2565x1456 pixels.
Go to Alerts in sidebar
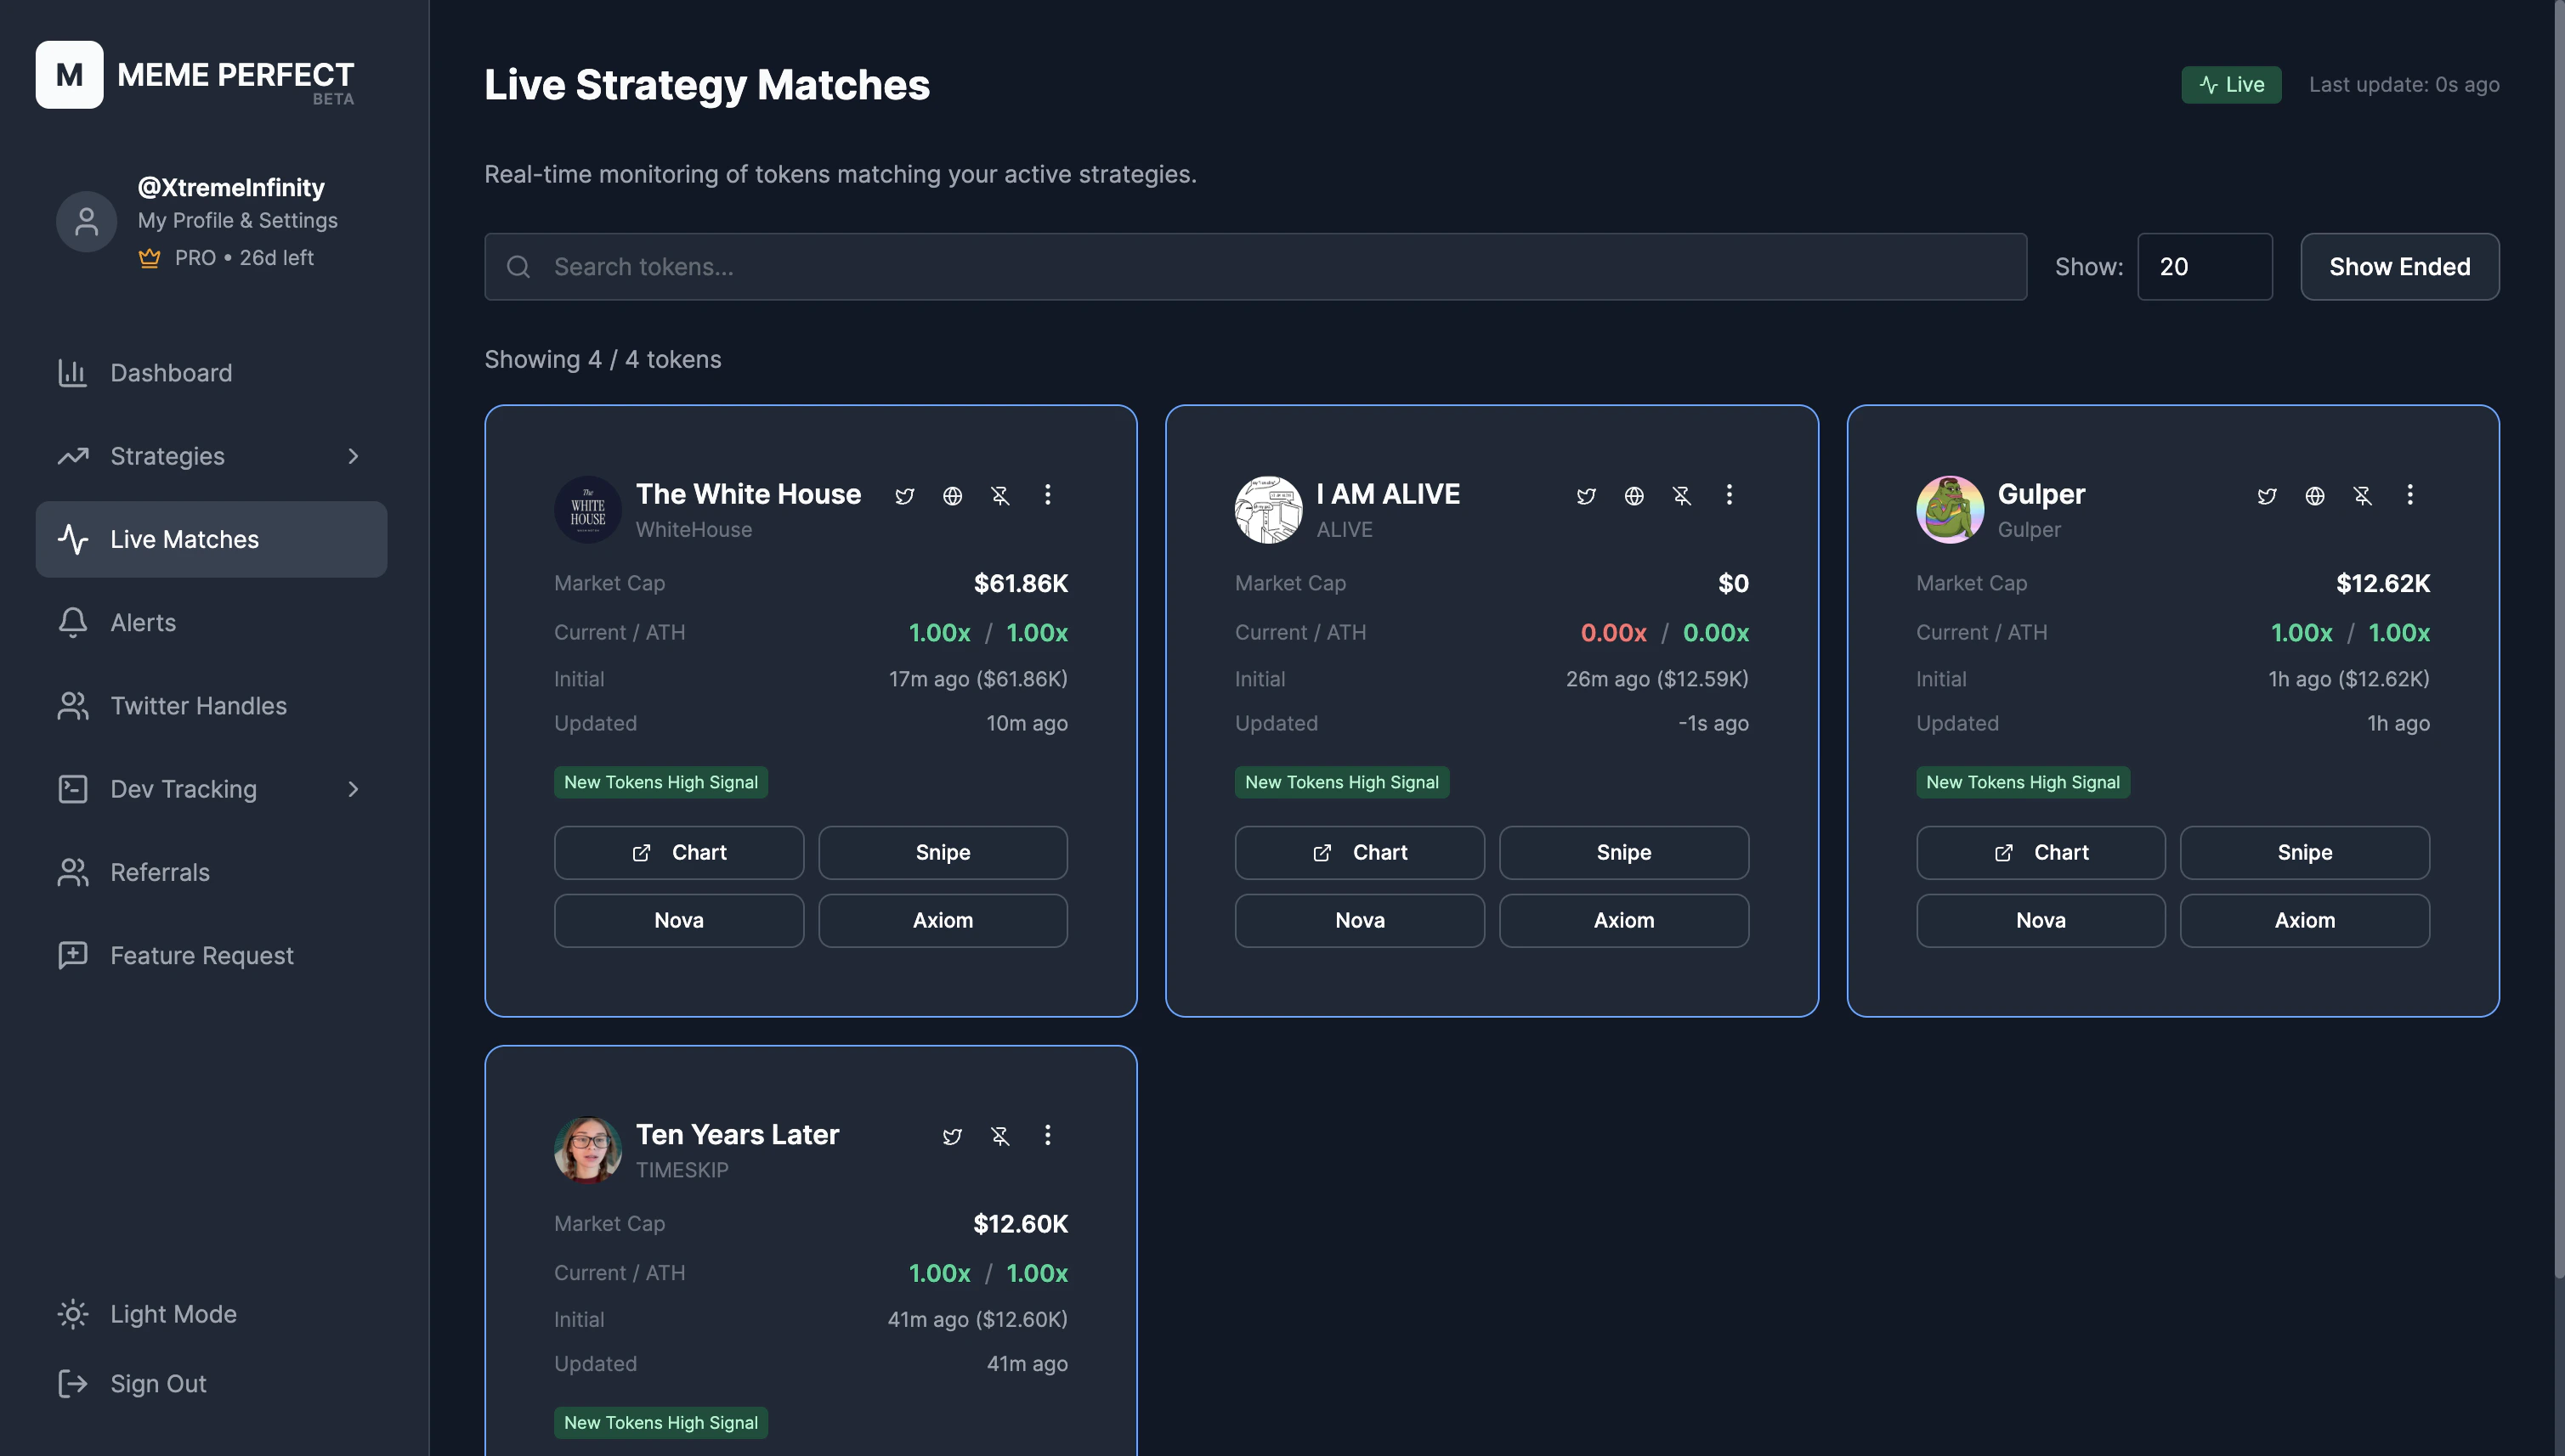point(143,622)
